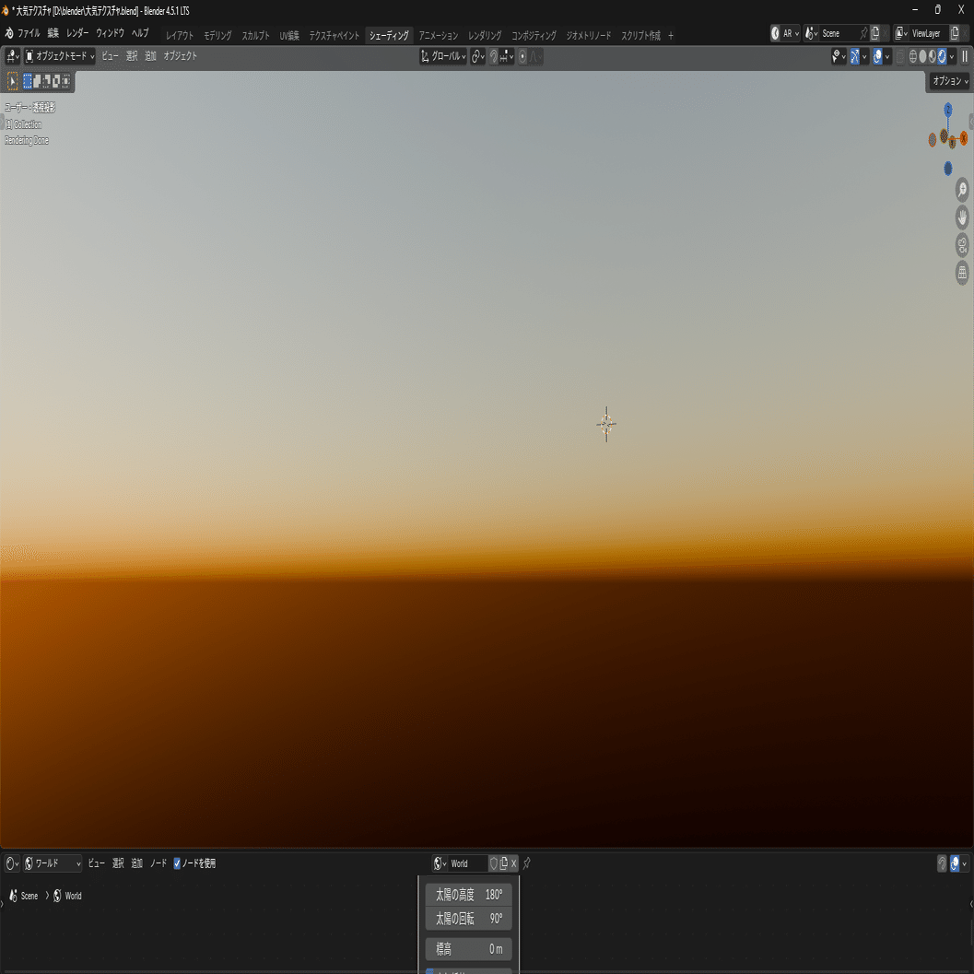
Task: Select material preview shading mode
Action: click(x=932, y=56)
